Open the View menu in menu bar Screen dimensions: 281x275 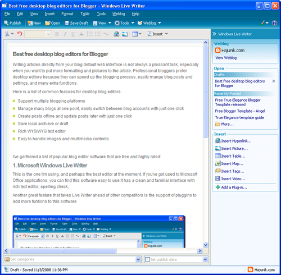click(x=34, y=14)
